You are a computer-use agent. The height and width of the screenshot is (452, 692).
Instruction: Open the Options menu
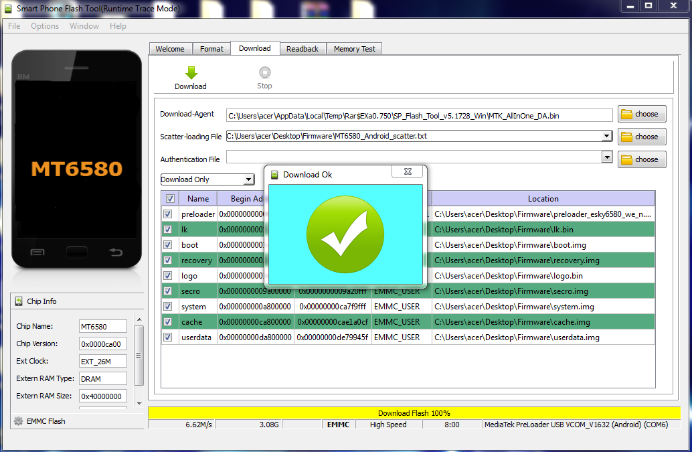point(45,26)
